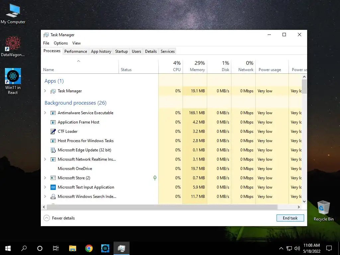Switch to the Details tab
Image resolution: width=340 pixels, height=255 pixels.
pos(151,51)
